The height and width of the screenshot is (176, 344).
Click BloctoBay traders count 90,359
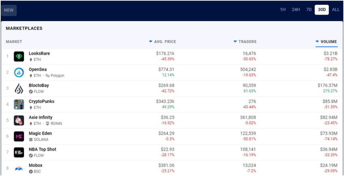[249, 85]
